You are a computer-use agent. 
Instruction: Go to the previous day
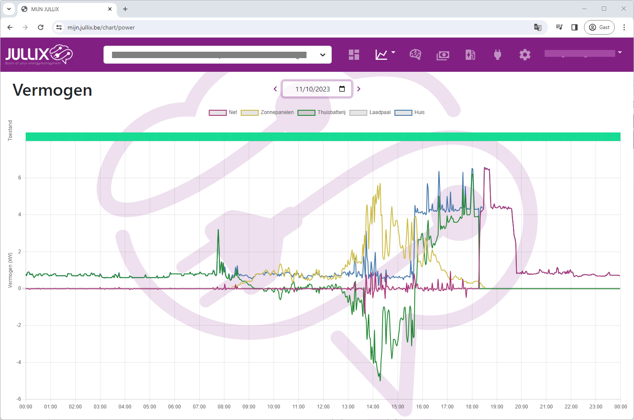pyautogui.click(x=275, y=89)
